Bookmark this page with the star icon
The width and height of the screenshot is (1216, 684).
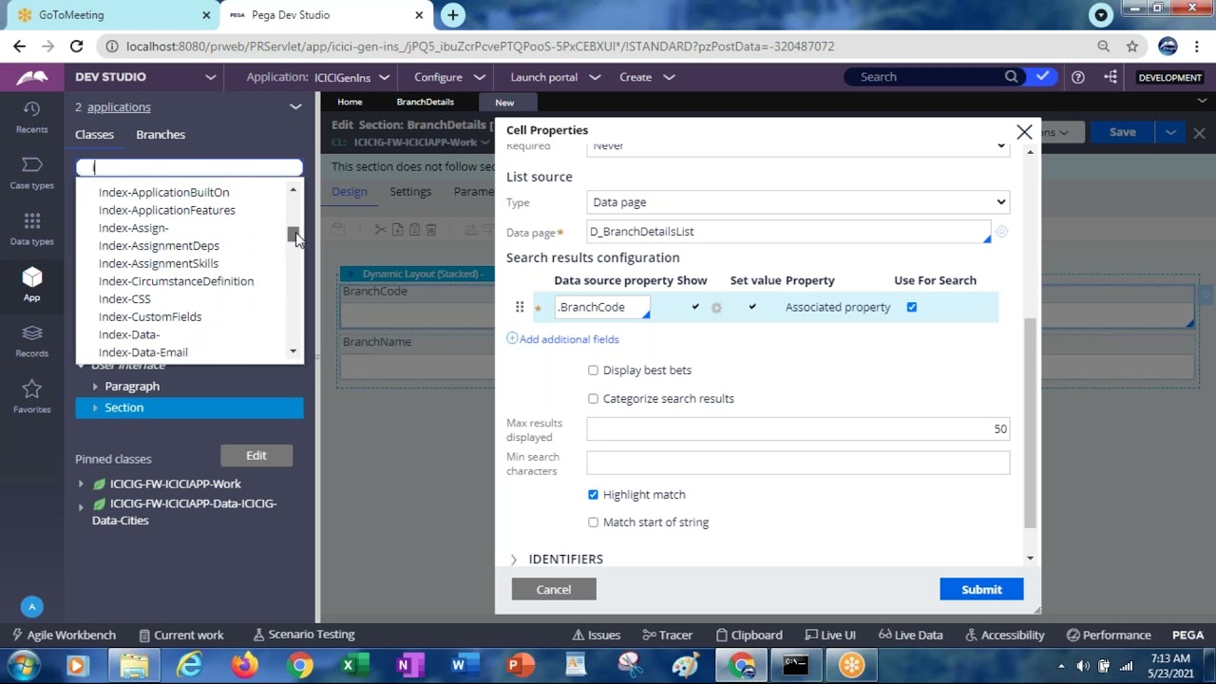(x=1132, y=46)
